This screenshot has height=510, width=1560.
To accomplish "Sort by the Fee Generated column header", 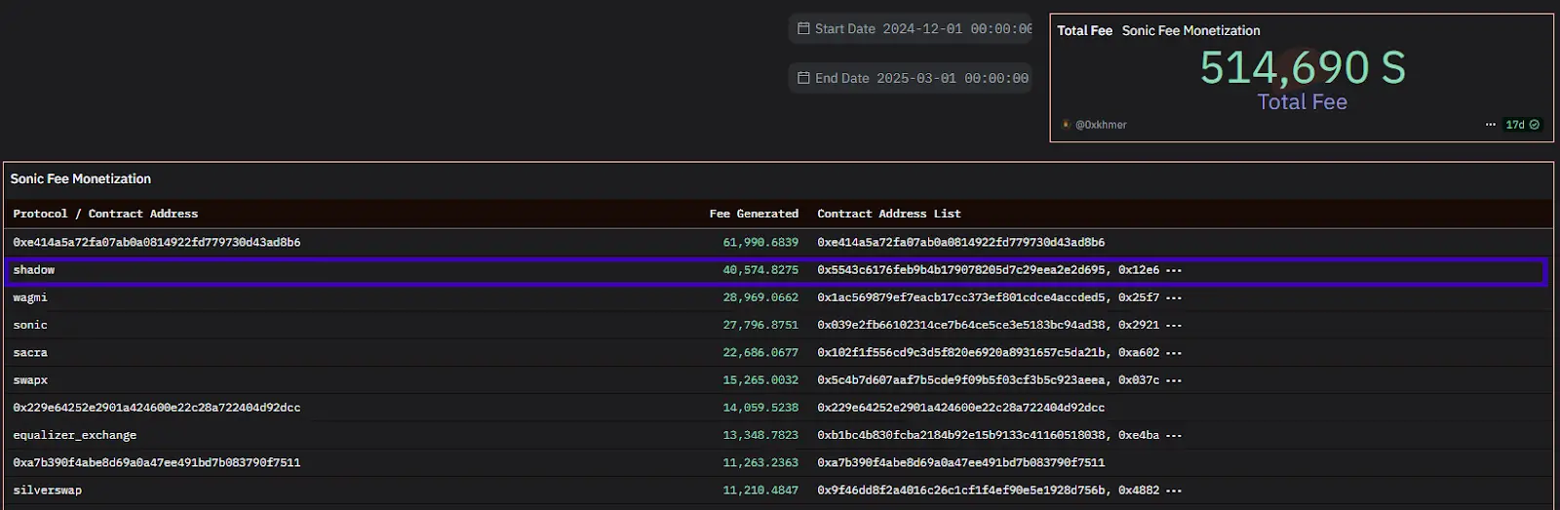I will click(x=754, y=214).
